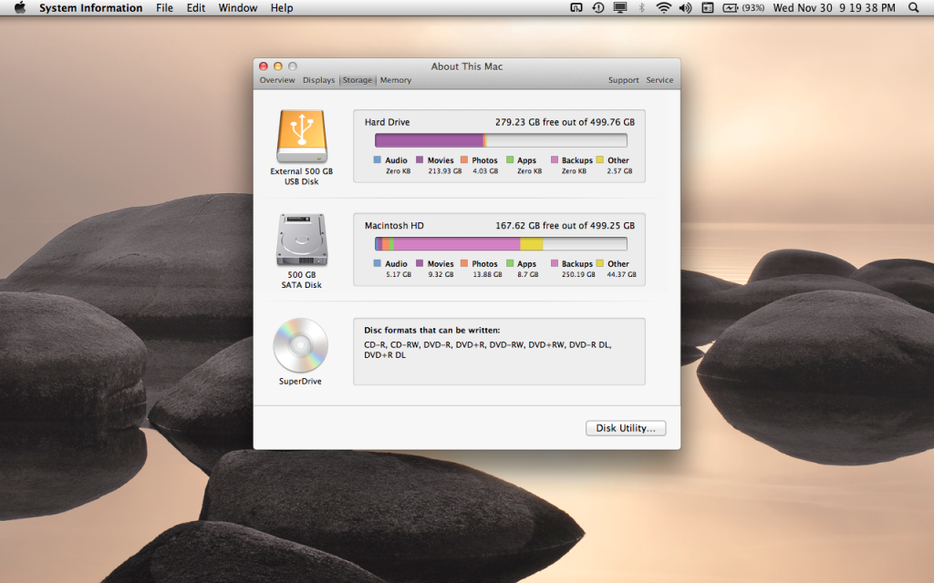Viewport: 934px width, 583px height.
Task: Click the menu icon left of battery
Action: pyautogui.click(x=708, y=7)
